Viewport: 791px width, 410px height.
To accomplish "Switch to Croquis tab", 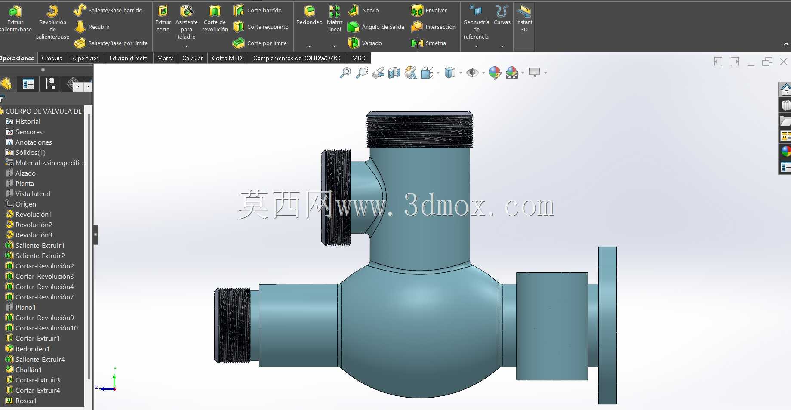I will (x=52, y=58).
